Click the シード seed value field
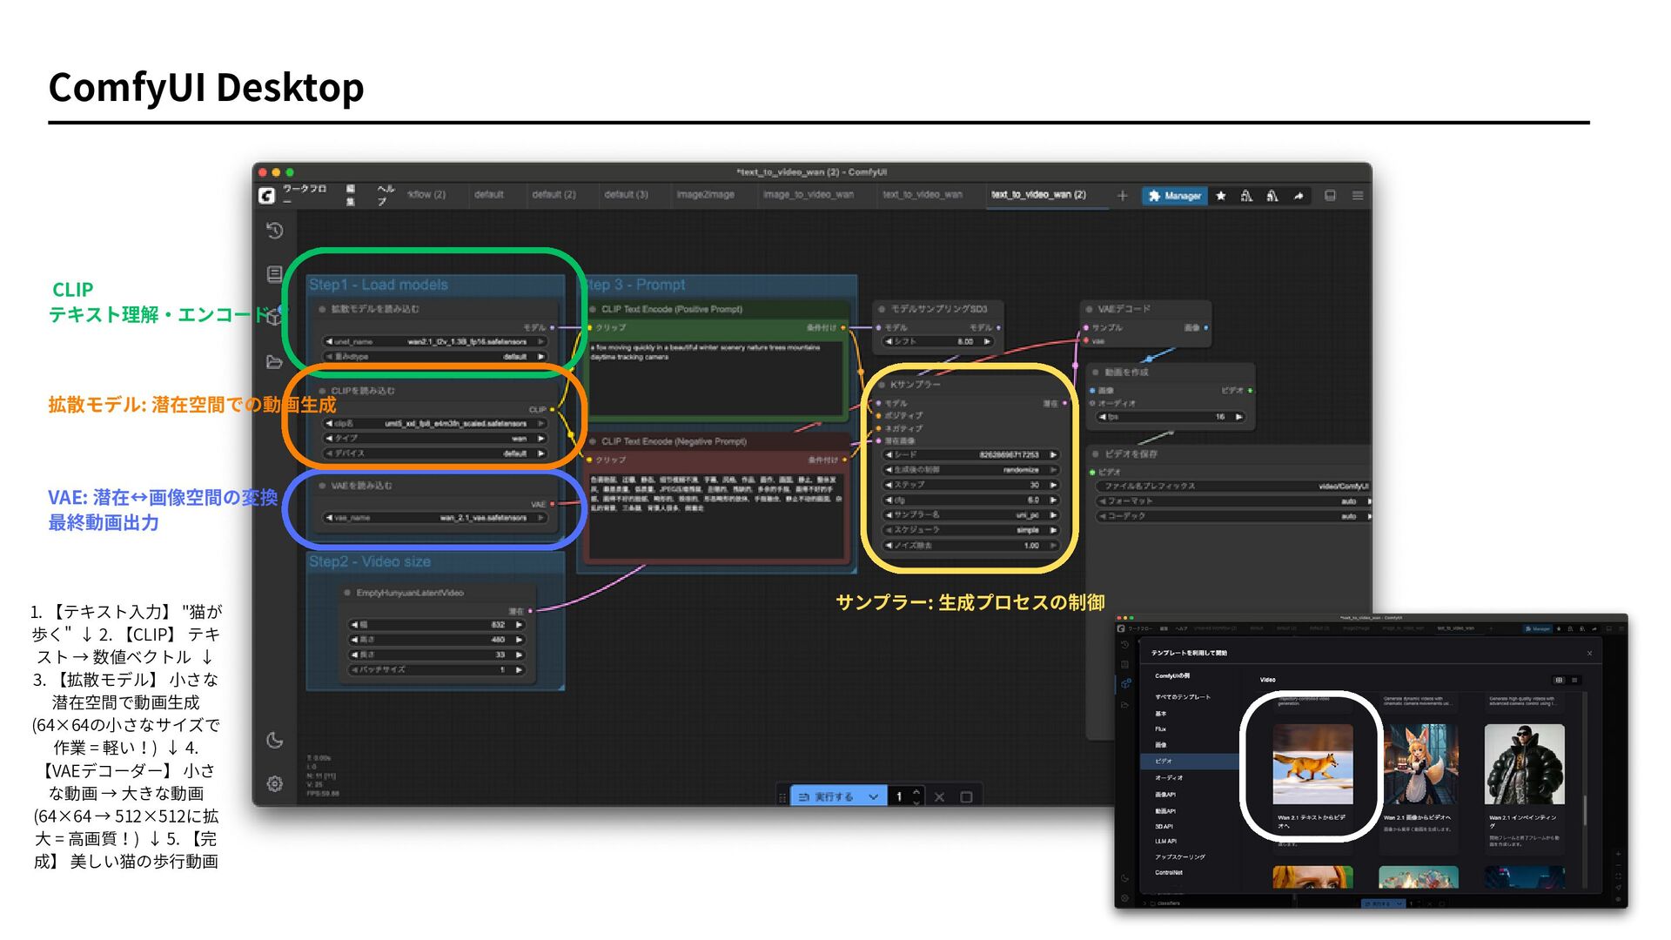The height and width of the screenshot is (940, 1671). pyautogui.click(x=971, y=455)
